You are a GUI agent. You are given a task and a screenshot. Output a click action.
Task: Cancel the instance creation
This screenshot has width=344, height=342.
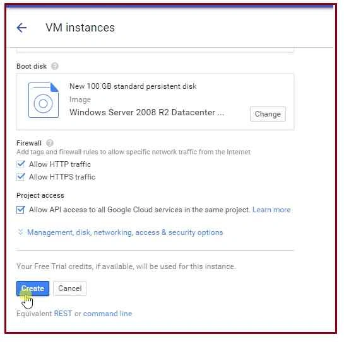click(70, 288)
